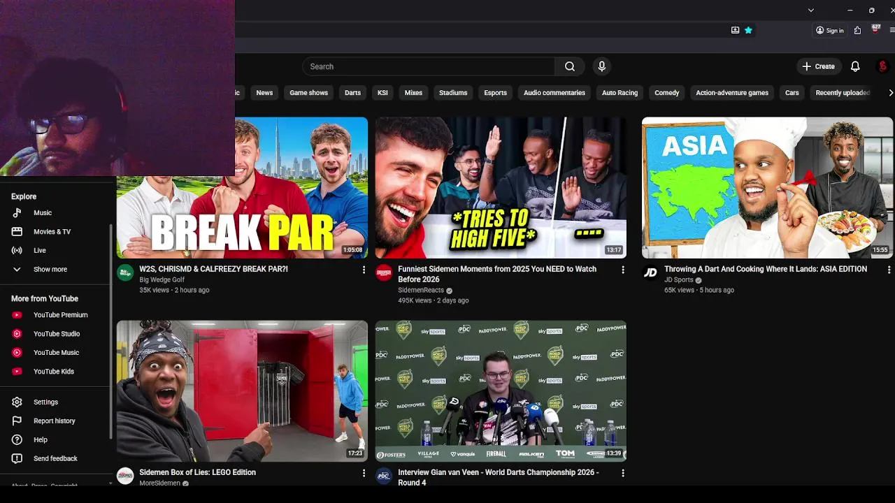Open the browser hamburger menu
The height and width of the screenshot is (503, 895).
point(892,30)
